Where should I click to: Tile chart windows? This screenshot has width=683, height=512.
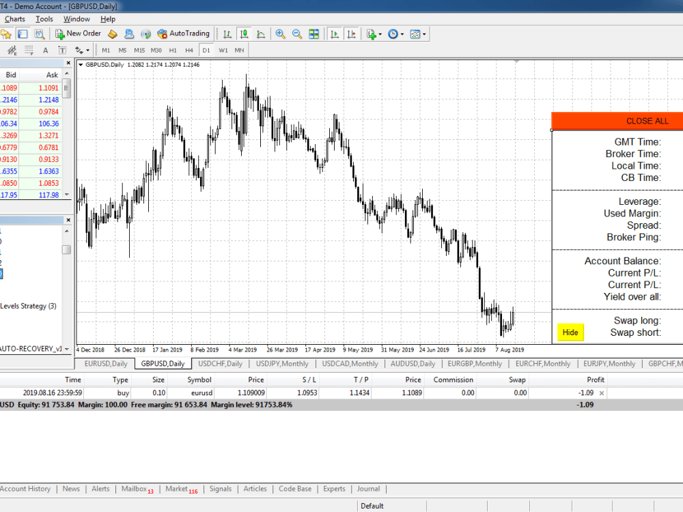click(x=313, y=34)
